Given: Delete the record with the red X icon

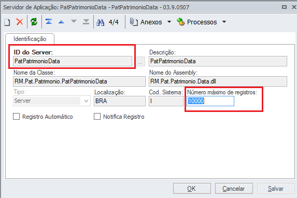Looking at the screenshot, I should coord(20,22).
